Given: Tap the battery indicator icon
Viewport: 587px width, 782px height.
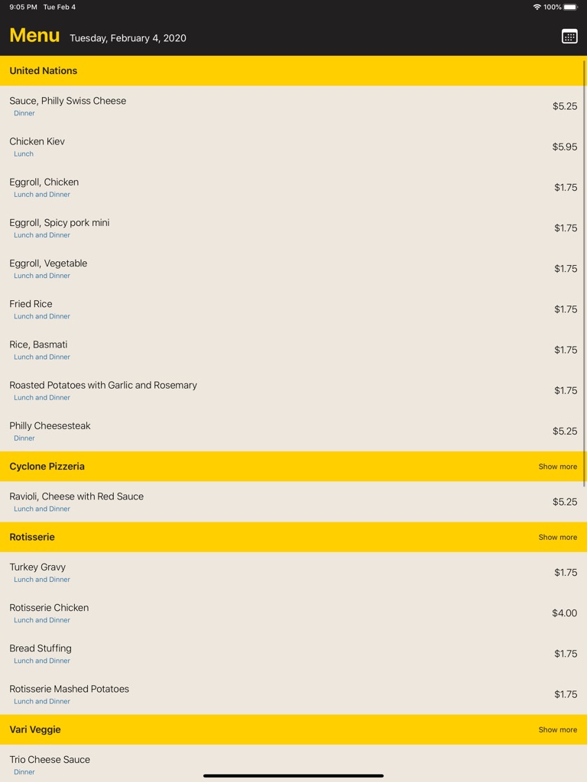Looking at the screenshot, I should (570, 7).
